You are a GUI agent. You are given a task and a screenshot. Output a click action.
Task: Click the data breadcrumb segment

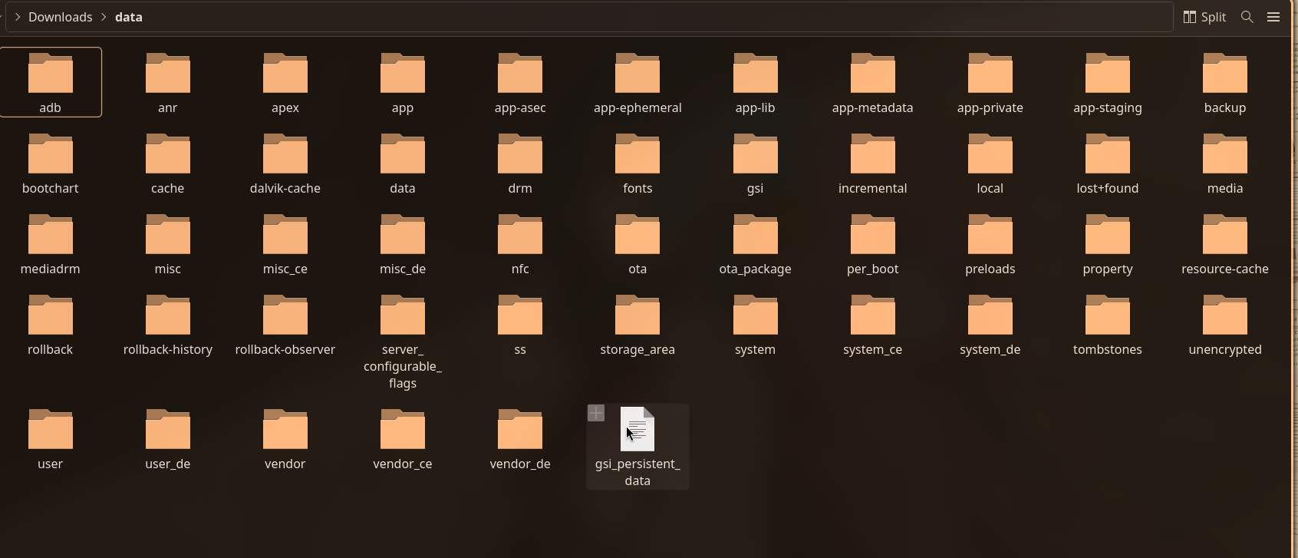129,17
